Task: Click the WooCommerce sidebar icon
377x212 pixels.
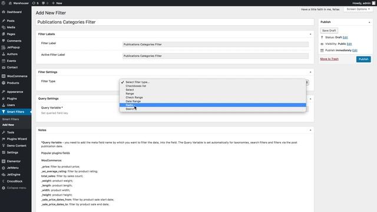Action: coord(4,76)
